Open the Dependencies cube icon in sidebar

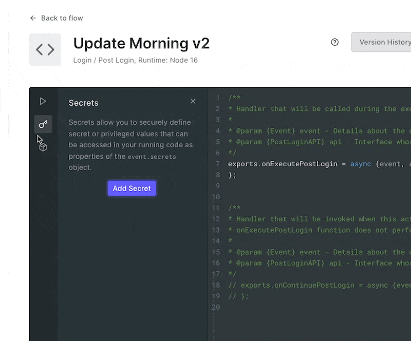(43, 147)
